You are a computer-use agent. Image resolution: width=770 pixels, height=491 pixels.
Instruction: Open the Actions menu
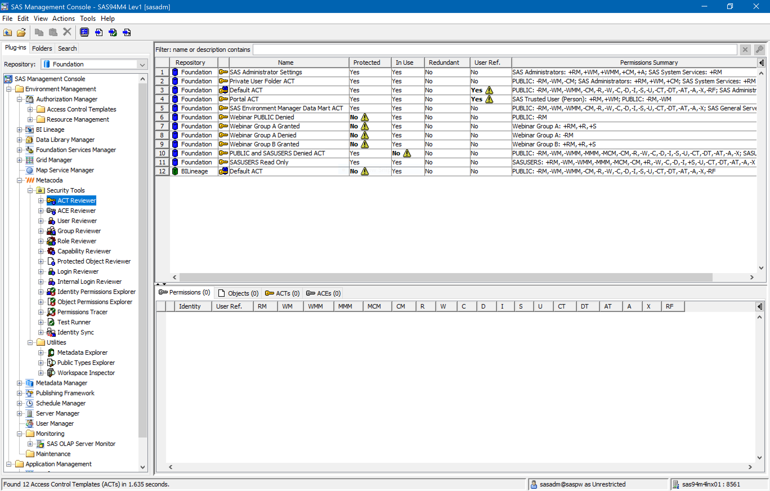coord(63,19)
